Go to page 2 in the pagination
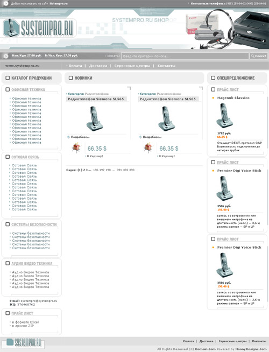The width and height of the screenshot is (269, 352). (84, 170)
